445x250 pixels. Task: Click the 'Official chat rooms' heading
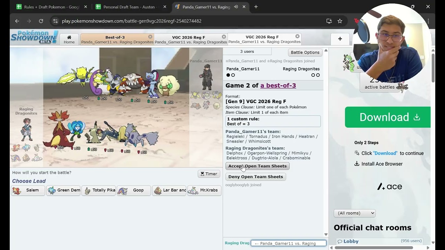coord(372,228)
